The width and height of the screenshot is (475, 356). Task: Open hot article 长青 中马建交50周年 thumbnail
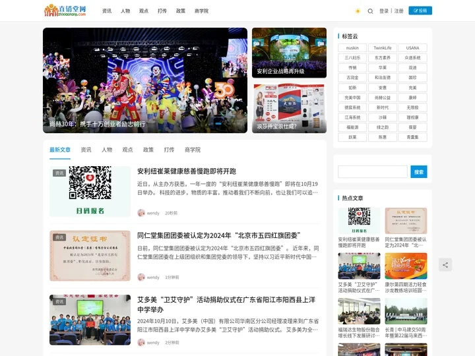click(x=406, y=311)
